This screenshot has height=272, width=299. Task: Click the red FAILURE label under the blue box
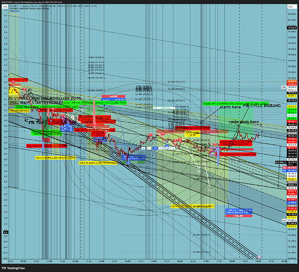(x=239, y=216)
